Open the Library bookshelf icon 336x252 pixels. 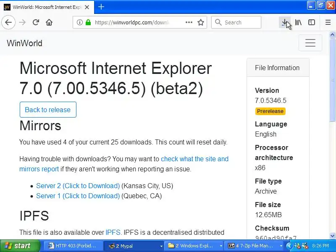pyautogui.click(x=298, y=22)
